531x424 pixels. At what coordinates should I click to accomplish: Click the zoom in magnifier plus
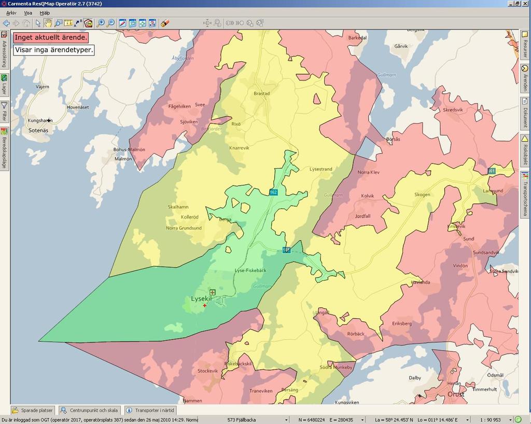coord(101,23)
